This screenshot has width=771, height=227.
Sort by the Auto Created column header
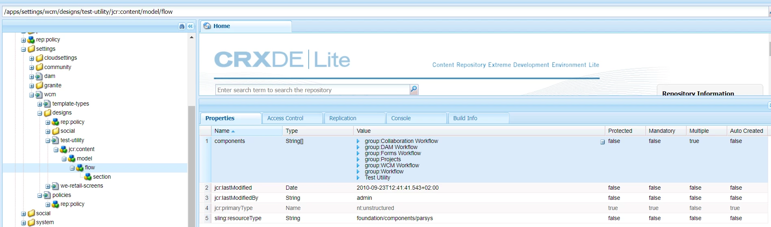coord(747,131)
